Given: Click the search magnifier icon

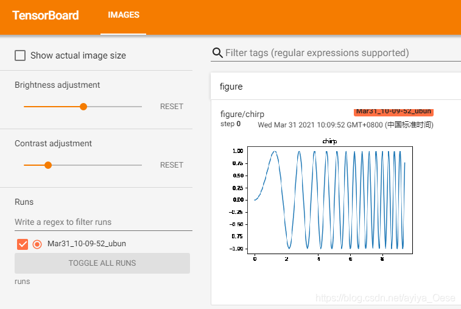Looking at the screenshot, I should point(217,53).
